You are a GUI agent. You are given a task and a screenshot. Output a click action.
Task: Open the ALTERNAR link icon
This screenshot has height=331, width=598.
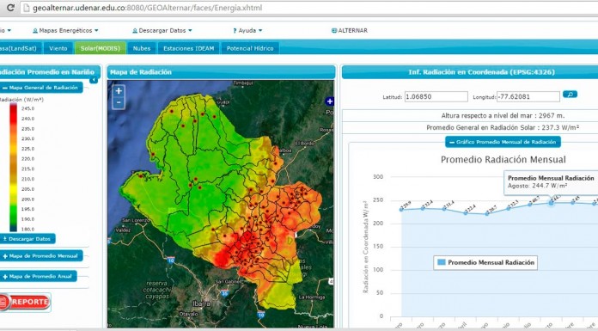click(x=334, y=31)
